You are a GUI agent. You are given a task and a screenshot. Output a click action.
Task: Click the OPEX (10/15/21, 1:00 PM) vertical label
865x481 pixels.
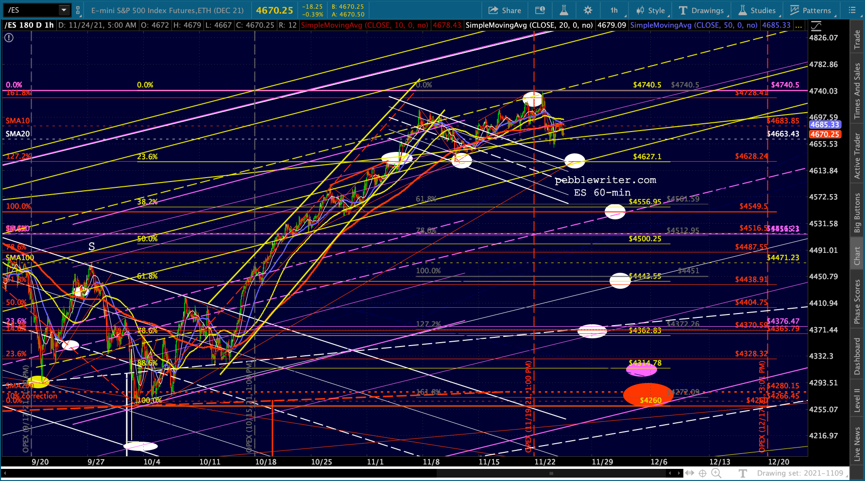pos(249,407)
